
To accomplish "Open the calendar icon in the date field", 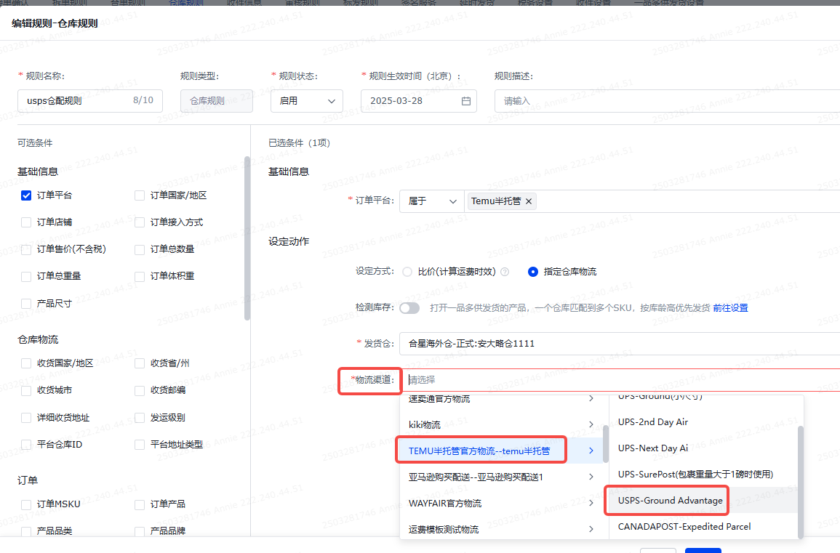I will pos(466,101).
